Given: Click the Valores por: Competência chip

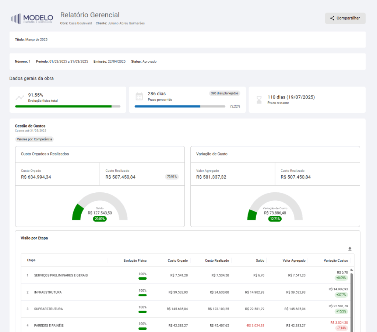Looking at the screenshot, I should tap(35, 139).
